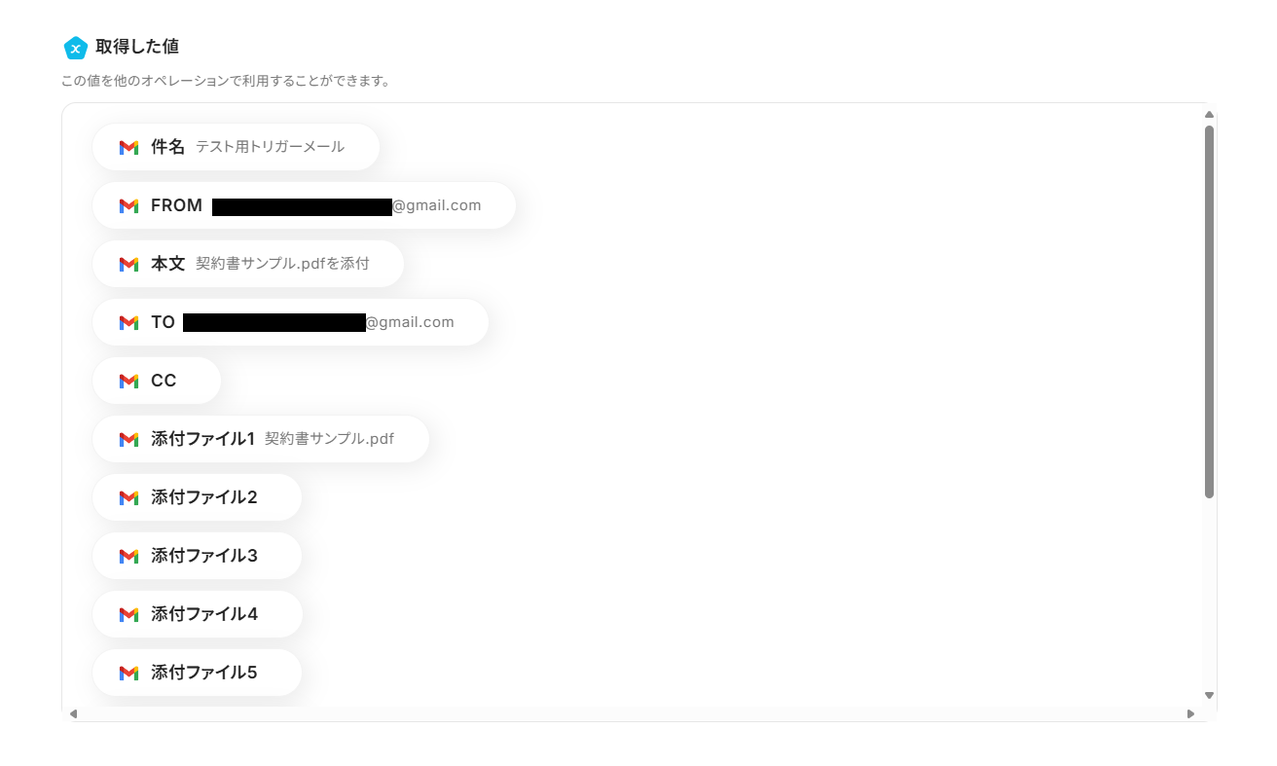Click the vertical scrollbar thumb
1277x766 pixels.
(1209, 311)
